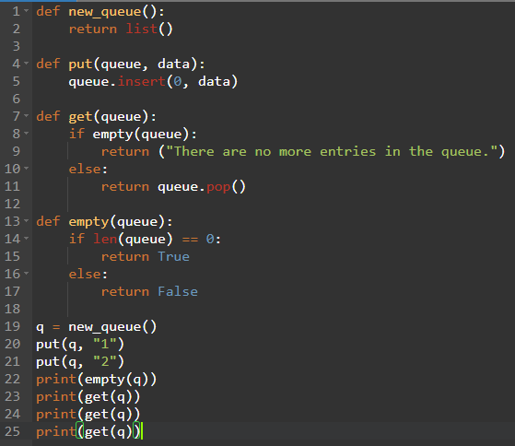Click the 'False' keyword on line 17

[178, 291]
